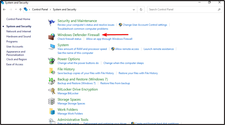The width and height of the screenshot is (225, 125).
Task: Click the Power Options battery icon
Action: click(x=51, y=61)
